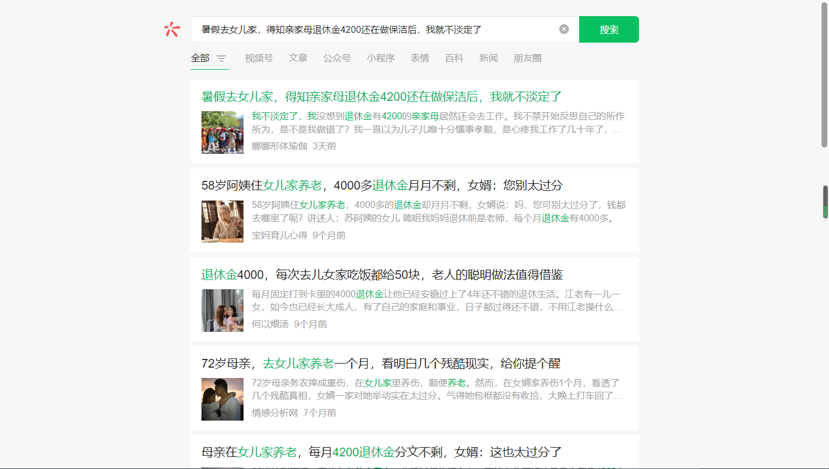Click the 7个月前 timestamp
Image resolution: width=829 pixels, height=469 pixels.
pos(320,413)
